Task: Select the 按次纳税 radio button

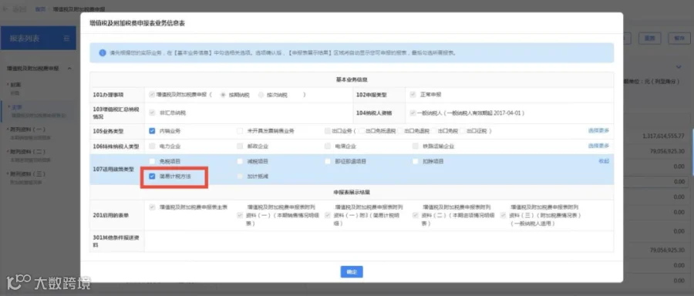Action: pyautogui.click(x=261, y=95)
